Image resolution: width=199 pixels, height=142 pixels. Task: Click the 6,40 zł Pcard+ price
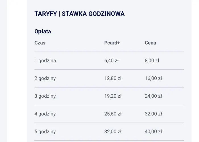pyautogui.click(x=111, y=60)
